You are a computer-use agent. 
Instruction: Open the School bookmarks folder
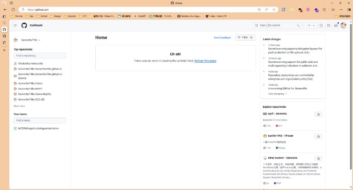[43, 16]
